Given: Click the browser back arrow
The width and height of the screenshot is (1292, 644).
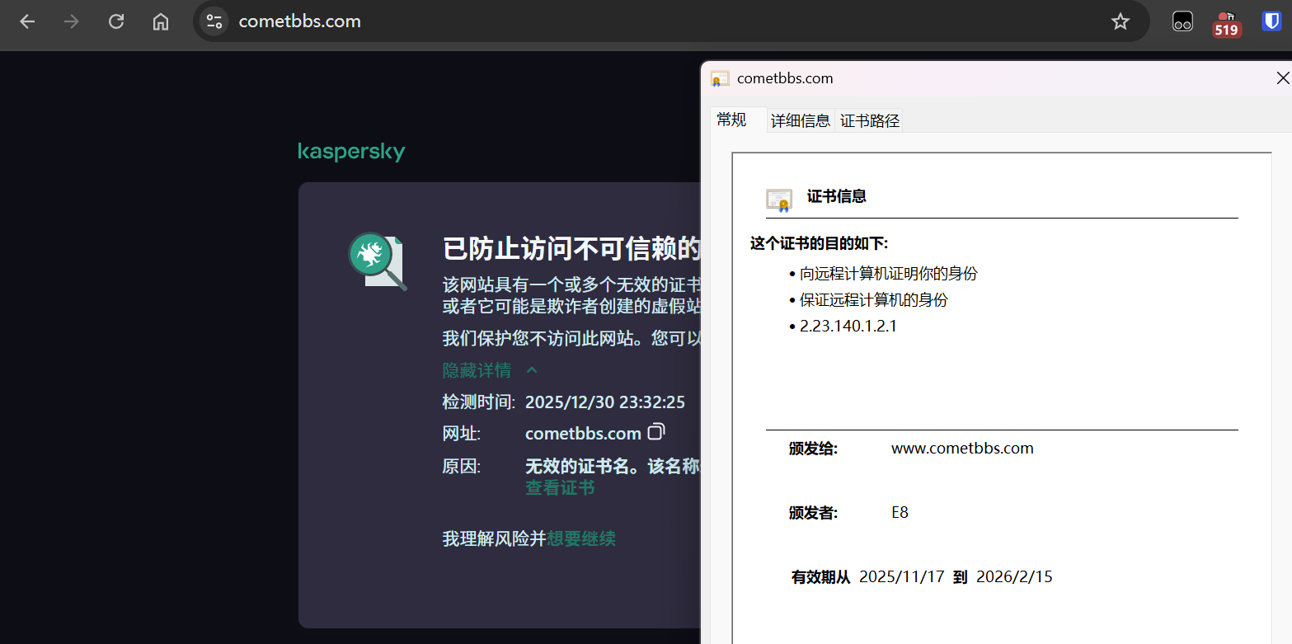Looking at the screenshot, I should [27, 21].
